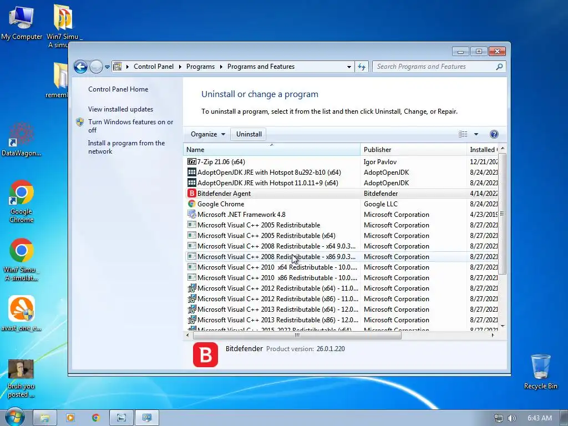
Task: Click the volume speaker tray icon
Action: coord(511,418)
